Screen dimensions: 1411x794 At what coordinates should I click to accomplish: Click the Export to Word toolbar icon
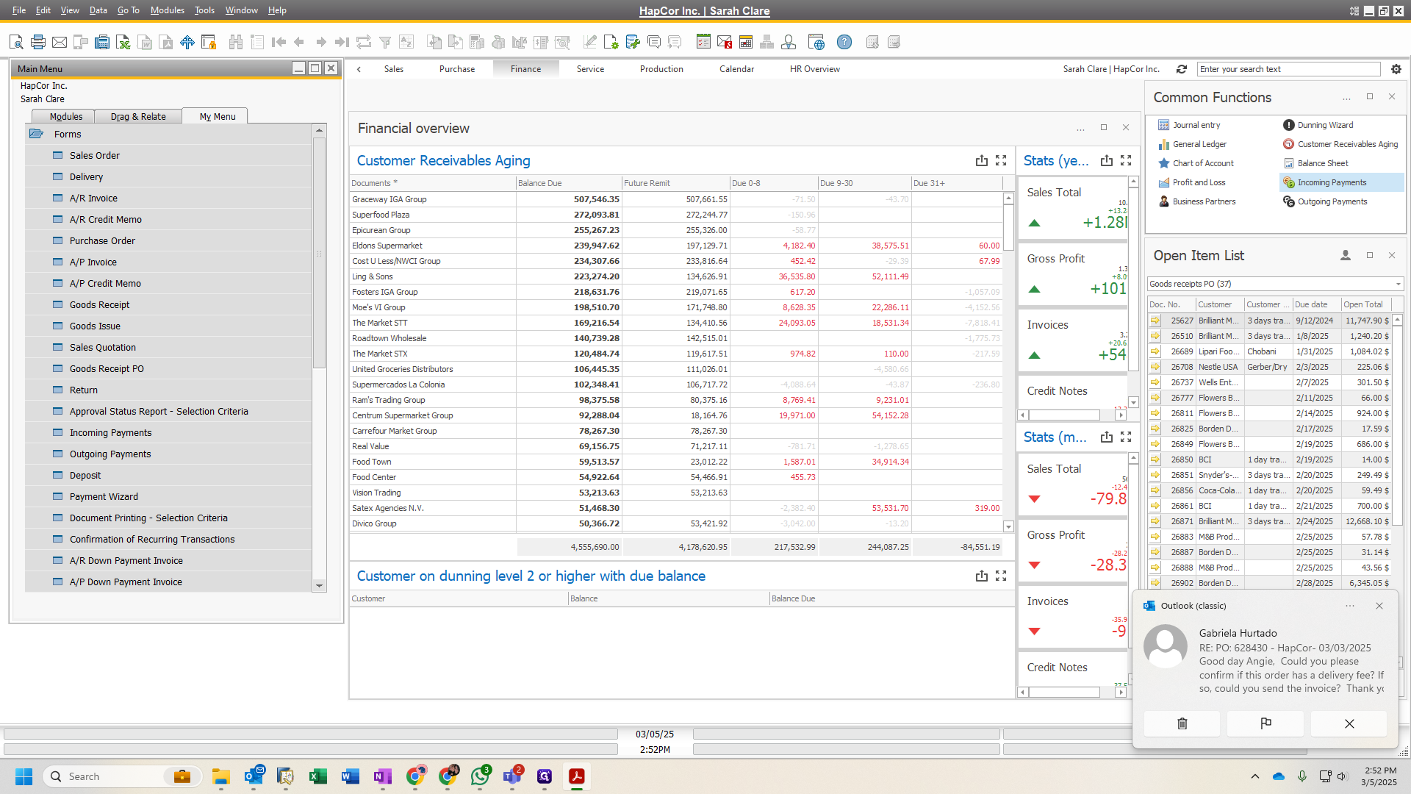click(x=145, y=42)
